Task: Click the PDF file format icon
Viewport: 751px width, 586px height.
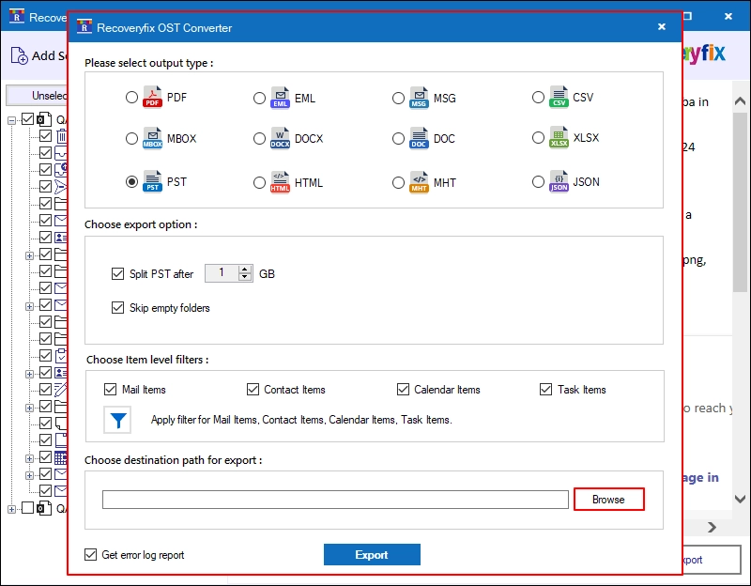Action: point(152,98)
